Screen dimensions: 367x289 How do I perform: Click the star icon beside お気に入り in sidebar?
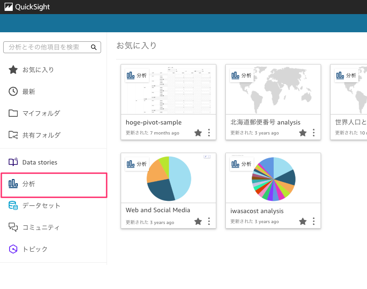point(13,70)
